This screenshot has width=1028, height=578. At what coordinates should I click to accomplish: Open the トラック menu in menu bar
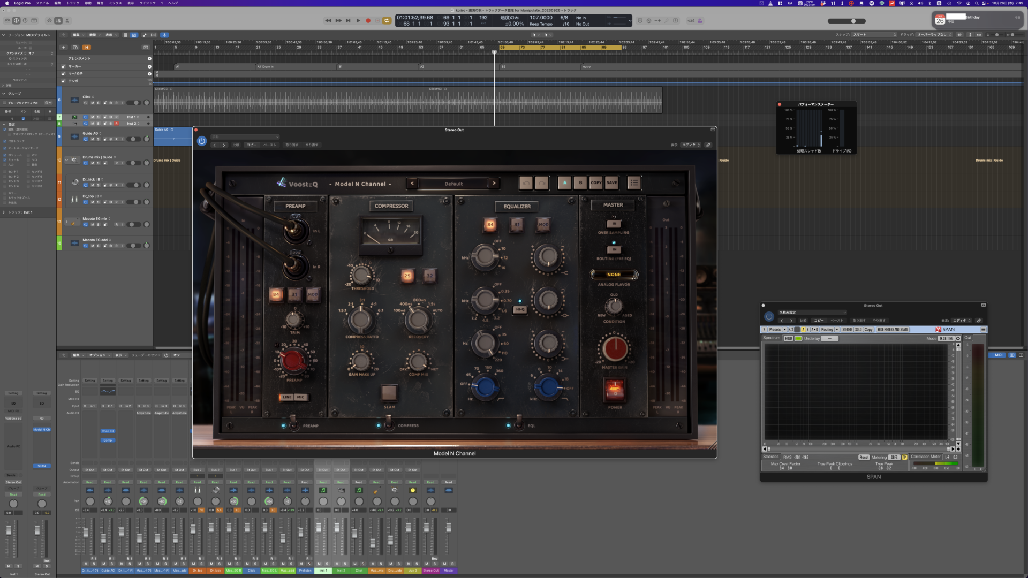coord(73,3)
